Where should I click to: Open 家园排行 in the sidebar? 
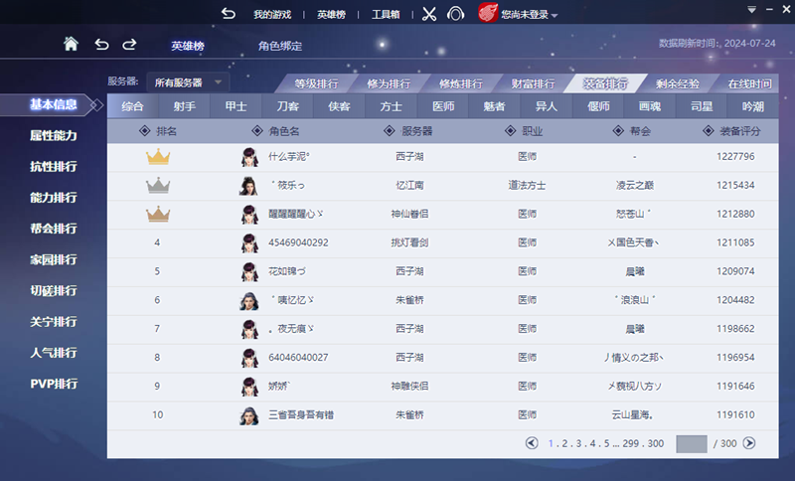pos(54,259)
